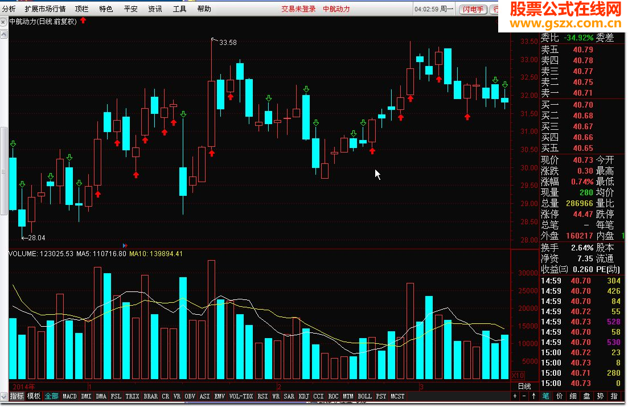This screenshot has height=407, width=628.
Task: Select the WR indicator
Action: click(276, 396)
